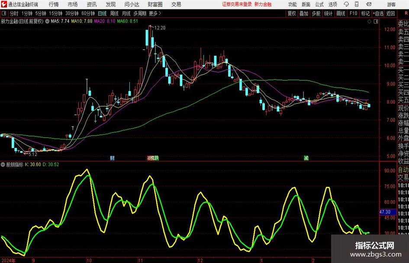The image size is (409, 263).
Task: Select the 日线 daily period tab
Action: [102, 13]
